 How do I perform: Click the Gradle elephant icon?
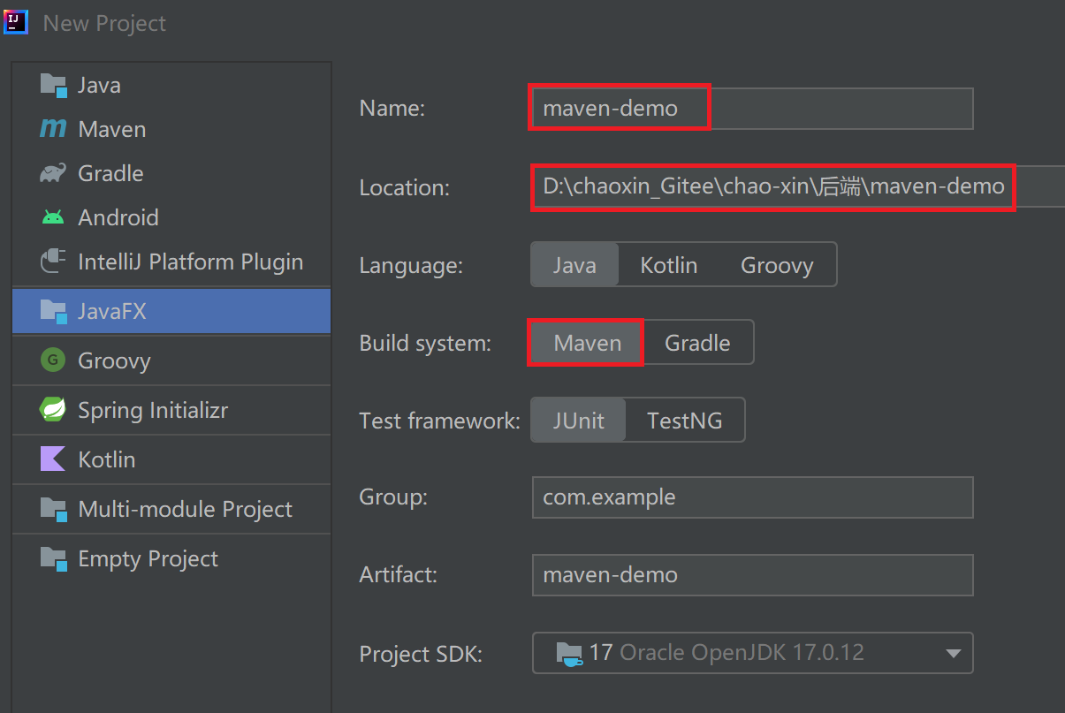53,173
